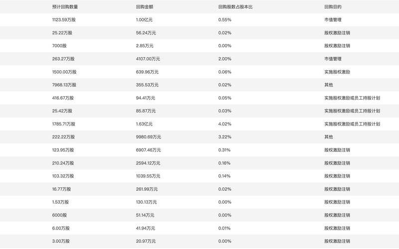This screenshot has height=249, width=399.
Task: Click the 回购金额 column header
Action: click(145, 7)
